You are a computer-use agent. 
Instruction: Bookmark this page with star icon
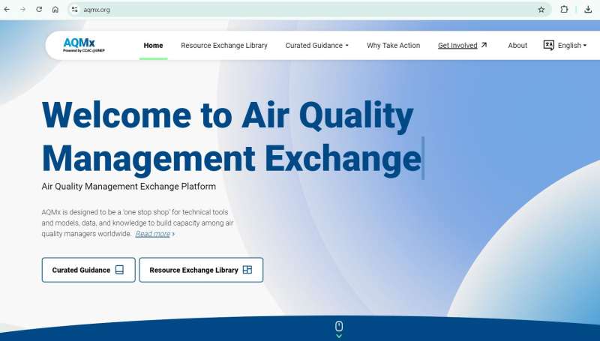541,10
